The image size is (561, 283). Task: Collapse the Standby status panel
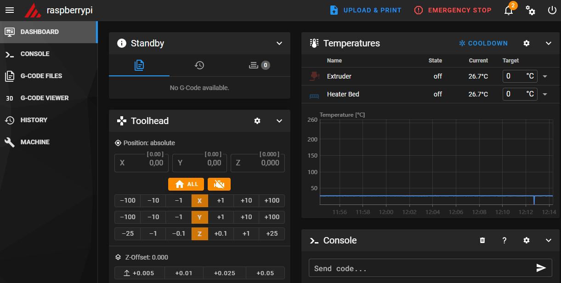click(279, 43)
